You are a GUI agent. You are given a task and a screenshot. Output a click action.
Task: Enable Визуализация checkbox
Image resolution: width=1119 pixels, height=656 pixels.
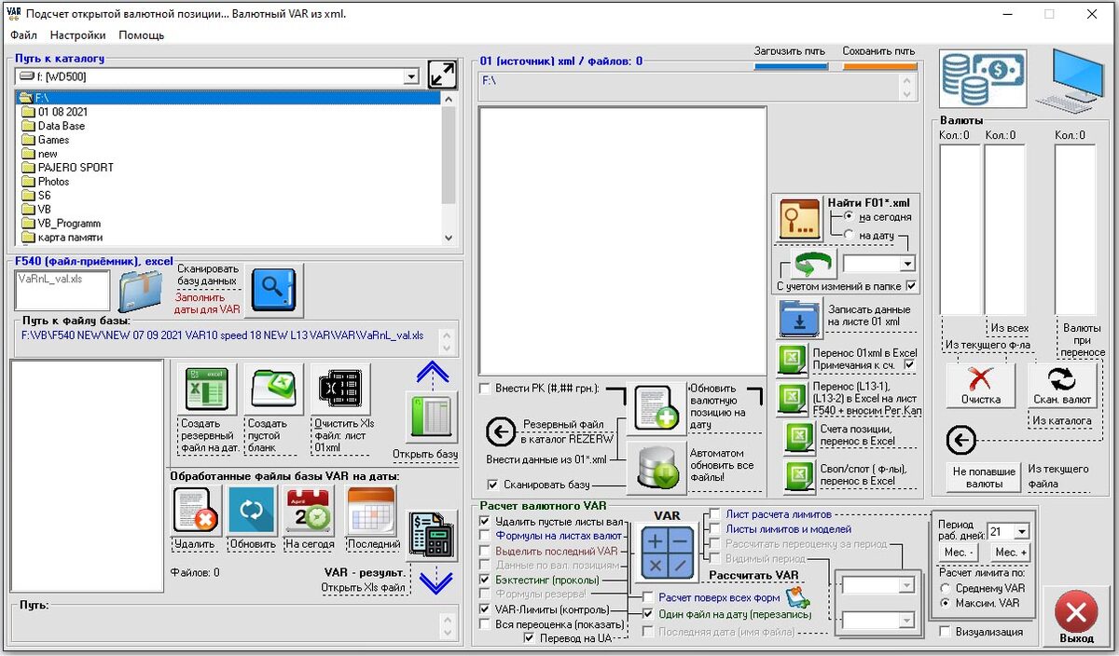pos(946,632)
